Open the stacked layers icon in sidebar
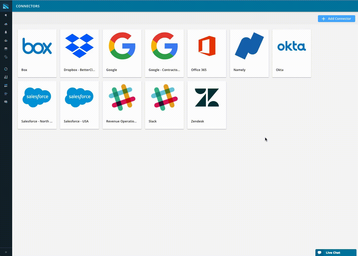Screen dimensions: 358x256 click(6, 49)
